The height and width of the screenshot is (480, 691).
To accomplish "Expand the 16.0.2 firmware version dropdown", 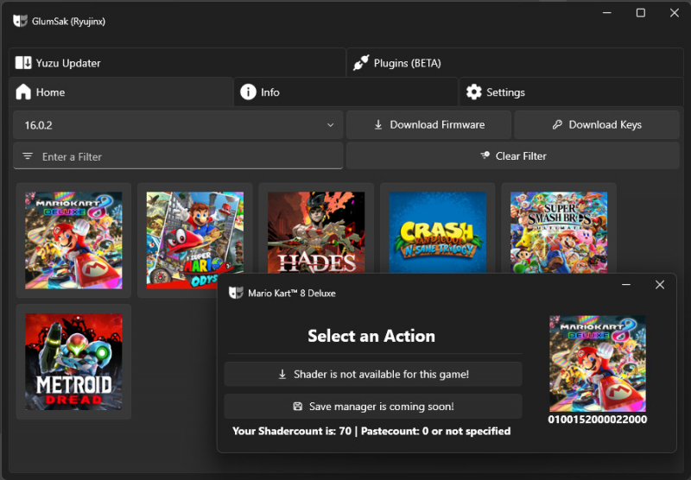I will click(178, 125).
